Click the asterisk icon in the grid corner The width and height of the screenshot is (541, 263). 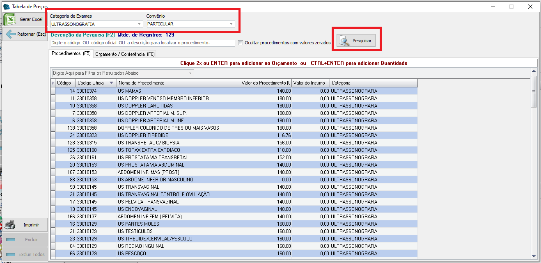click(52, 83)
